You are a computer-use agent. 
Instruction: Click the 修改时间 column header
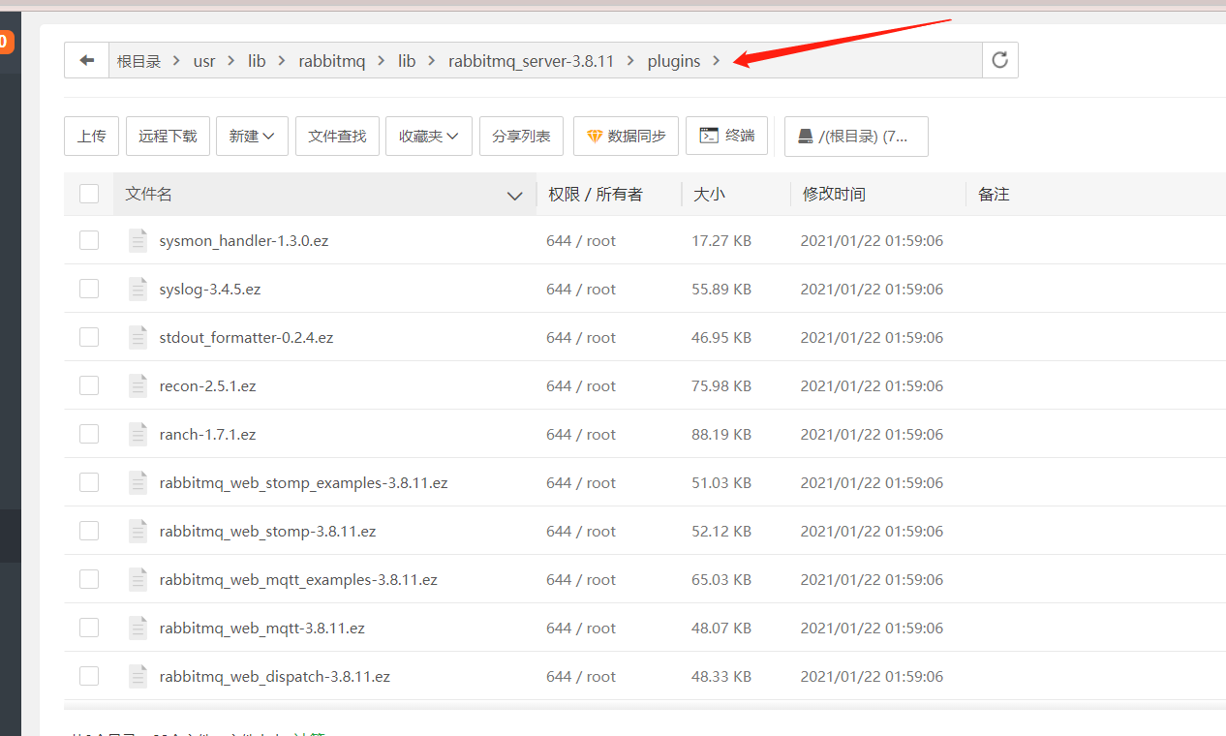click(834, 195)
